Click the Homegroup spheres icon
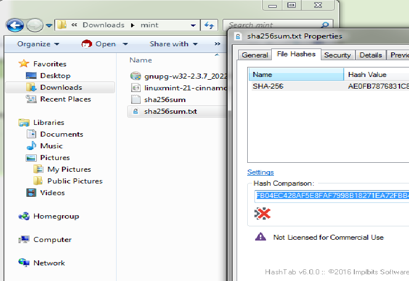 point(24,216)
